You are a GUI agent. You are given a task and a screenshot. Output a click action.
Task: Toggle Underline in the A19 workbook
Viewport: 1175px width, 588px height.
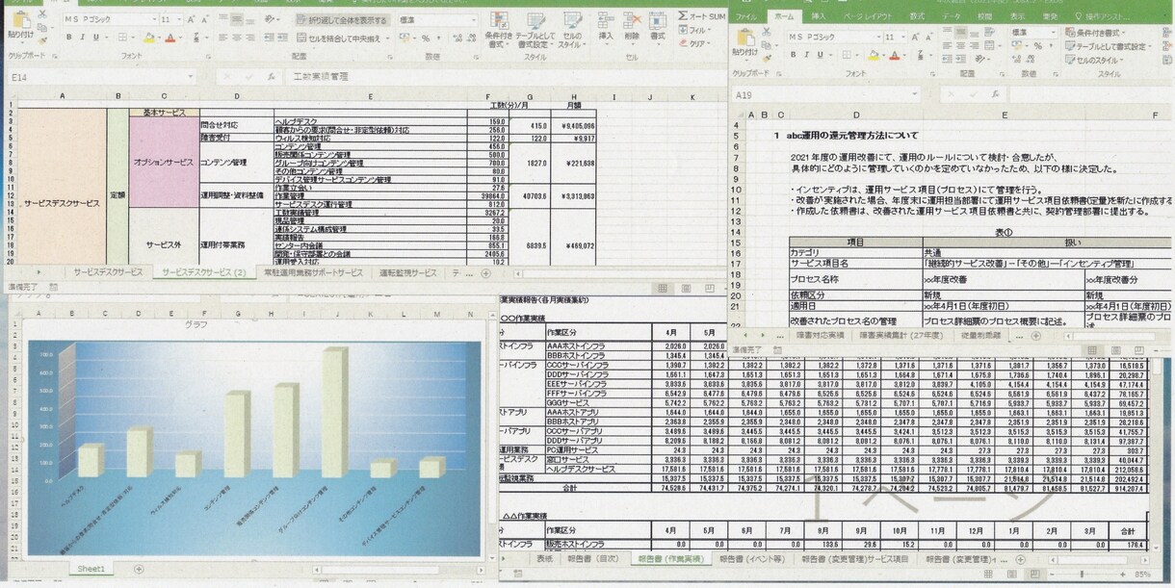pyautogui.click(x=821, y=55)
